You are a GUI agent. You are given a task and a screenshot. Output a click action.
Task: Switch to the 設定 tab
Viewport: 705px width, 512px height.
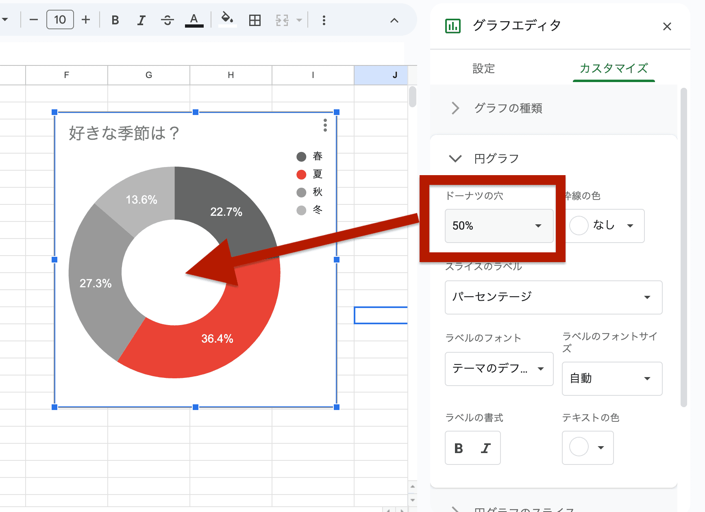483,69
